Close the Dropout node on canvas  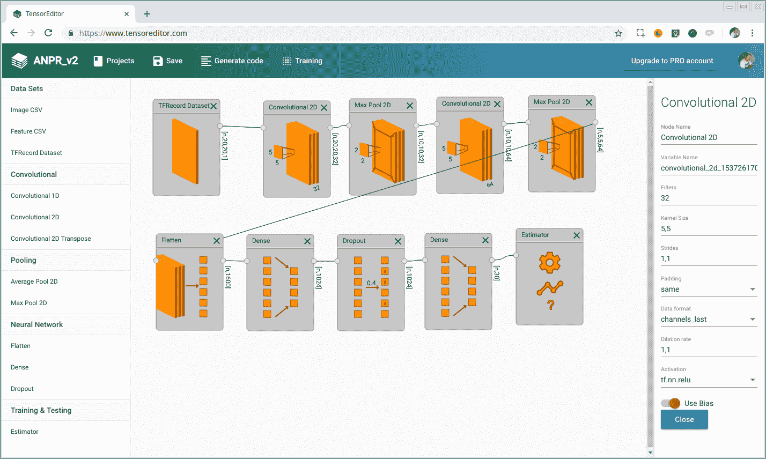tap(398, 241)
